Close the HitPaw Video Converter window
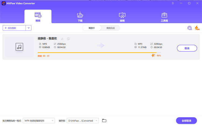The image size is (202, 125). pyautogui.click(x=197, y=3)
